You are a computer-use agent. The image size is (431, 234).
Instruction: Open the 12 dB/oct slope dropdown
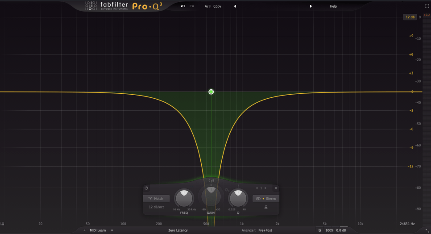tap(156, 207)
